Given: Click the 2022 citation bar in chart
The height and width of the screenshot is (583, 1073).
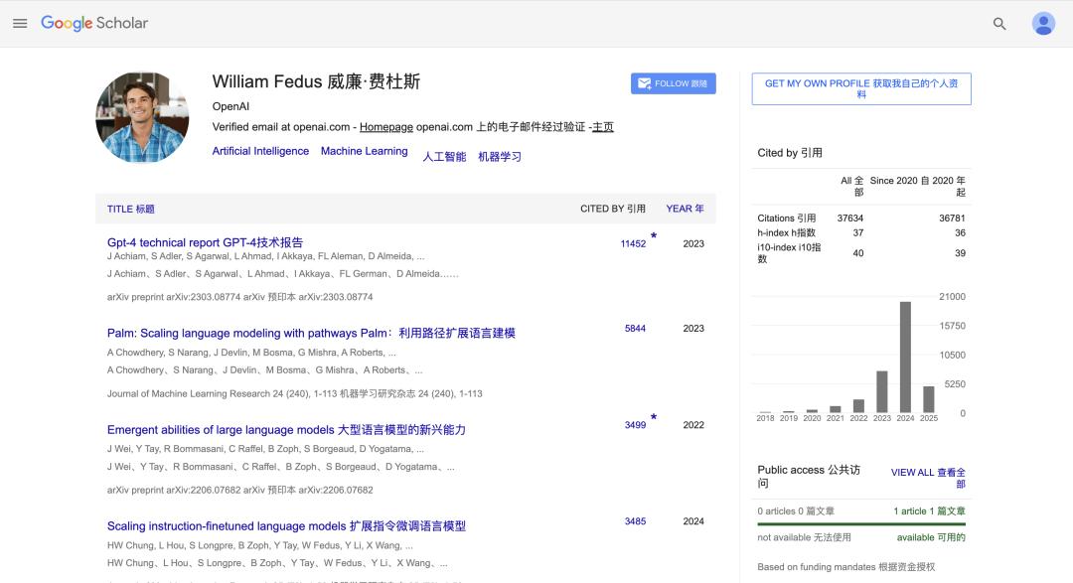Looking at the screenshot, I should [858, 406].
